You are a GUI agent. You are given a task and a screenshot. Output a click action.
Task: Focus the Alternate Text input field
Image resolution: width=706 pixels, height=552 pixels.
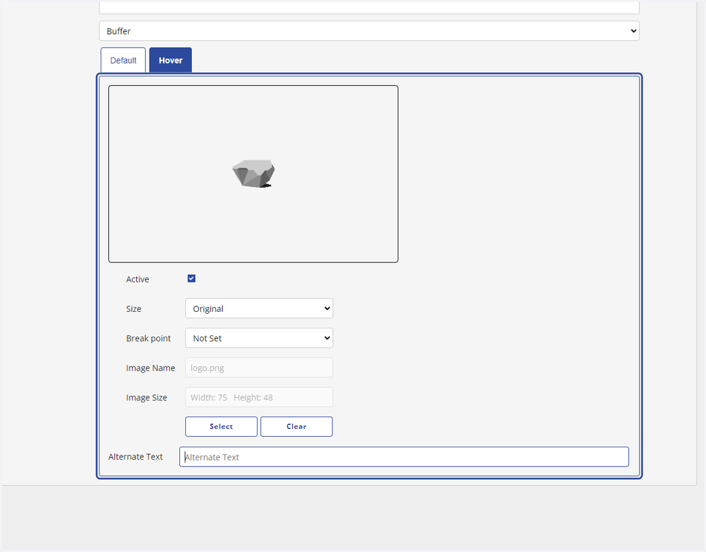tap(404, 457)
